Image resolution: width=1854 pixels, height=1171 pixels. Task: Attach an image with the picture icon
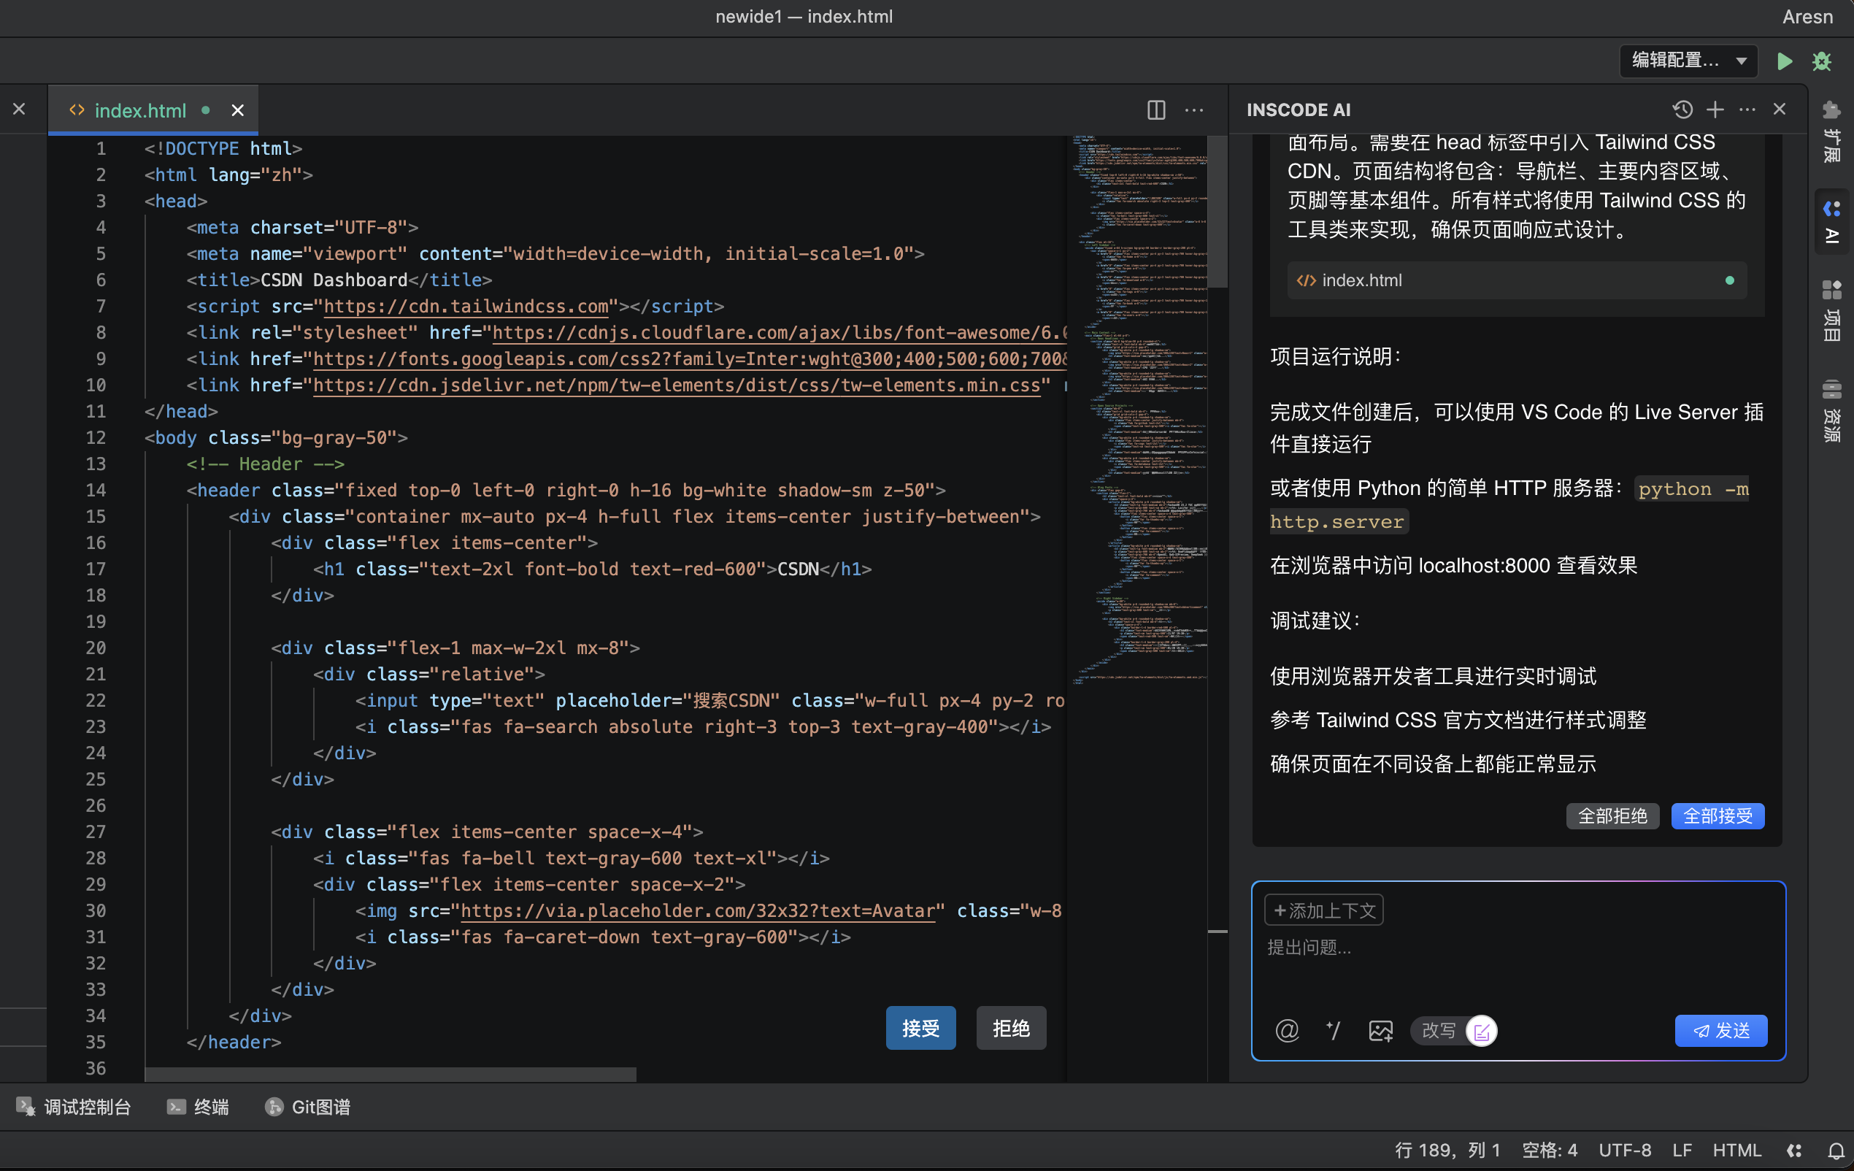pos(1380,1030)
